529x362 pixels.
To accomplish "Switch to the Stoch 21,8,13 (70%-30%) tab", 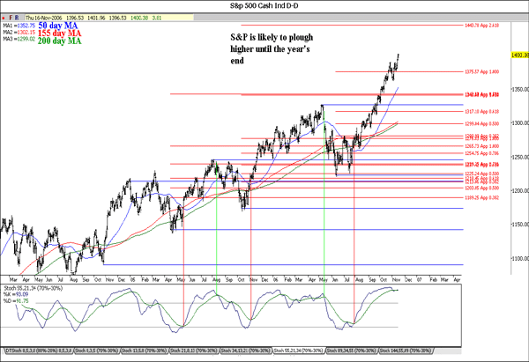I will coord(194,351).
